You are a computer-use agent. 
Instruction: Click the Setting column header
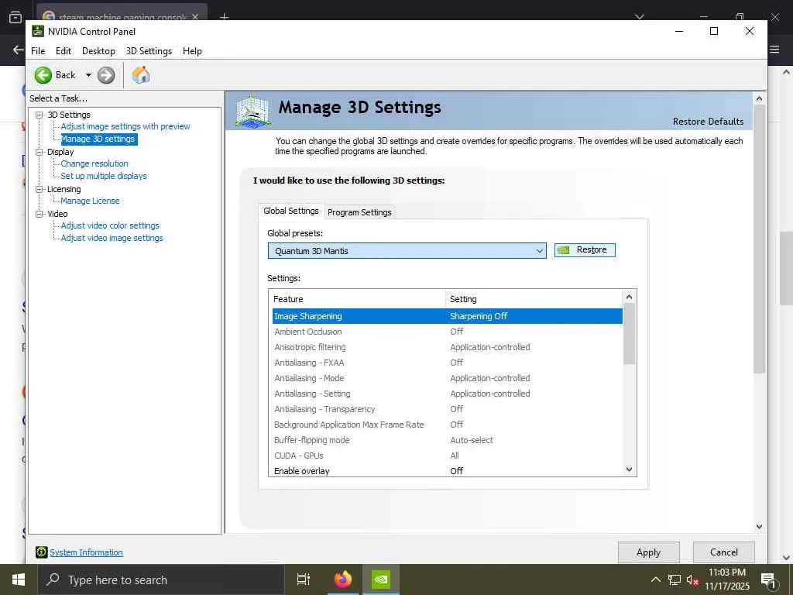point(534,299)
